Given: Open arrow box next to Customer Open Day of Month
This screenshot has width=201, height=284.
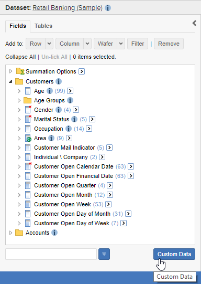Looking at the screenshot, I should (128, 214).
